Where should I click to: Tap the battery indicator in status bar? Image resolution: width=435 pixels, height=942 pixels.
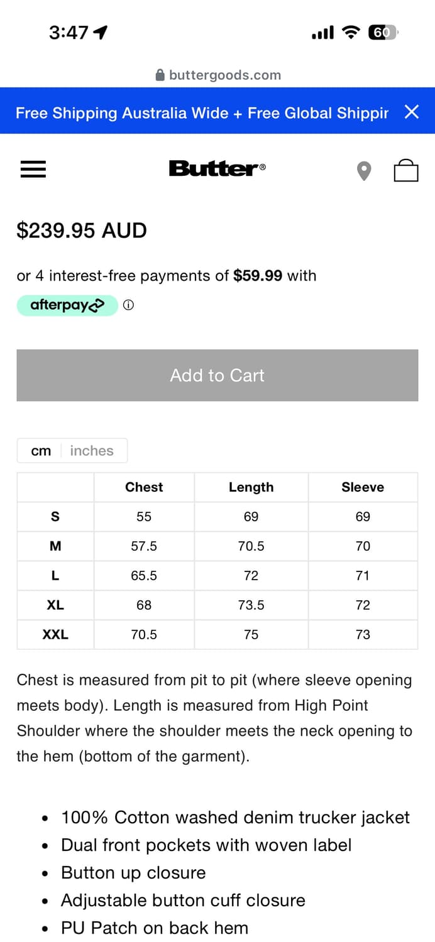(x=382, y=33)
